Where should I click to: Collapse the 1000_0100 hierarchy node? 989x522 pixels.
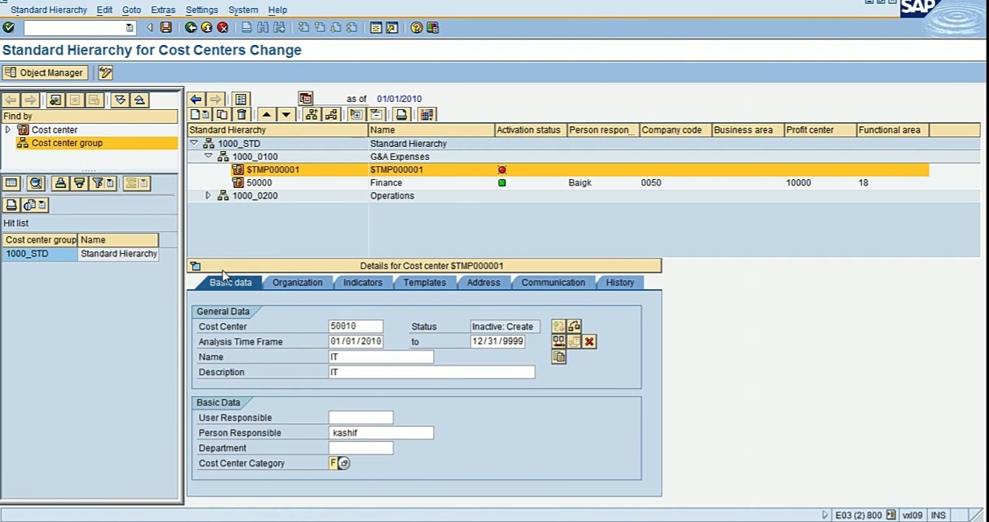[x=209, y=157]
